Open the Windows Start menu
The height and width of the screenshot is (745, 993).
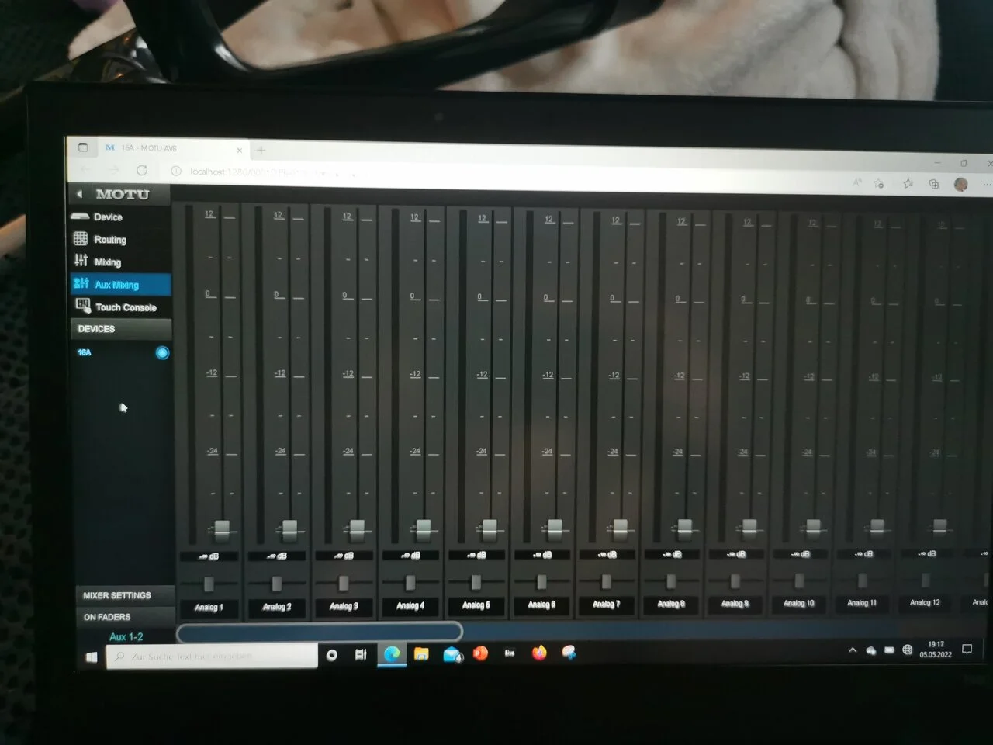point(92,657)
